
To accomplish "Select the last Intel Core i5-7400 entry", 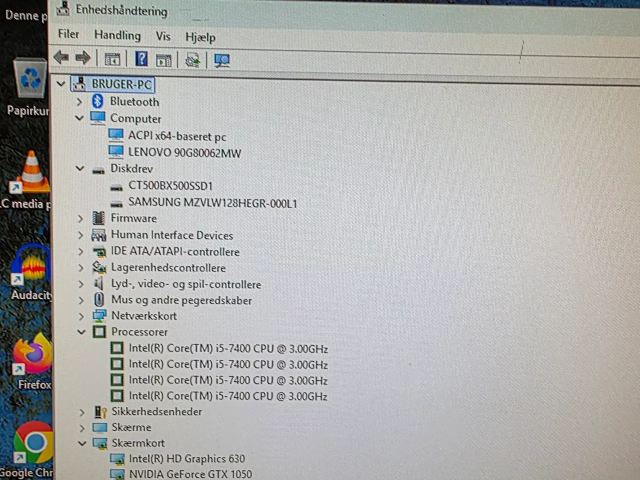I will (228, 396).
